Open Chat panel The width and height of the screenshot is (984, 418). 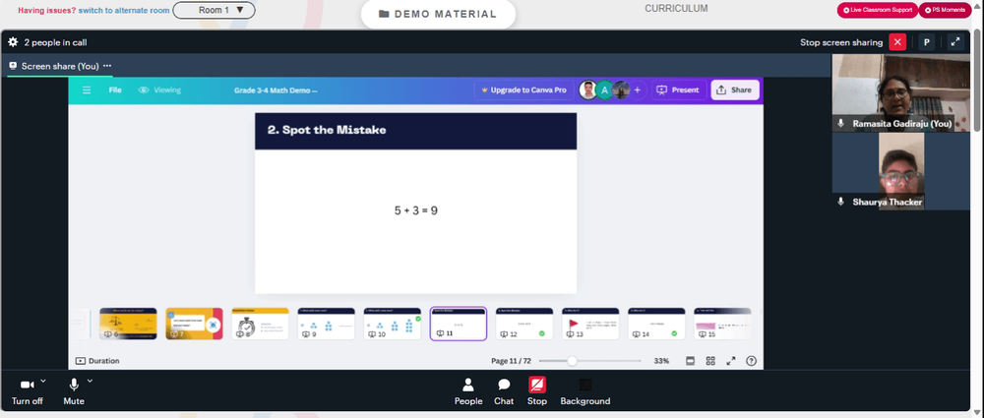coord(504,391)
